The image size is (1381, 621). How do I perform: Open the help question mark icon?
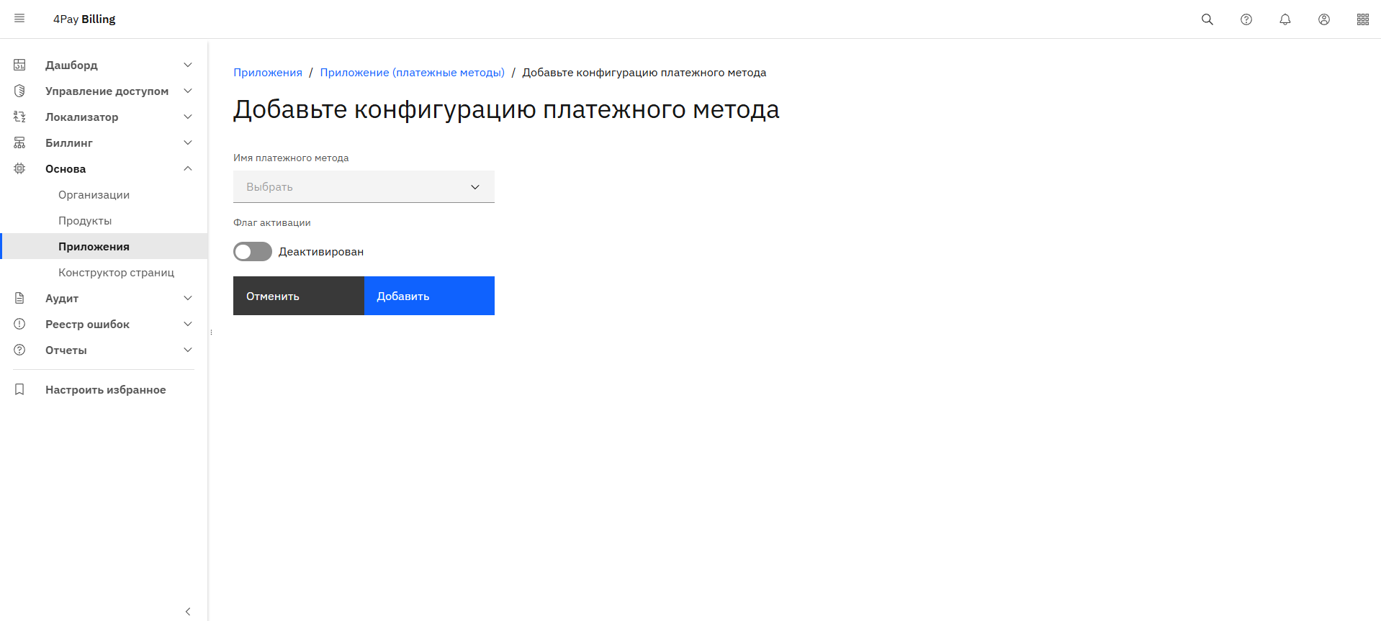pos(1246,19)
